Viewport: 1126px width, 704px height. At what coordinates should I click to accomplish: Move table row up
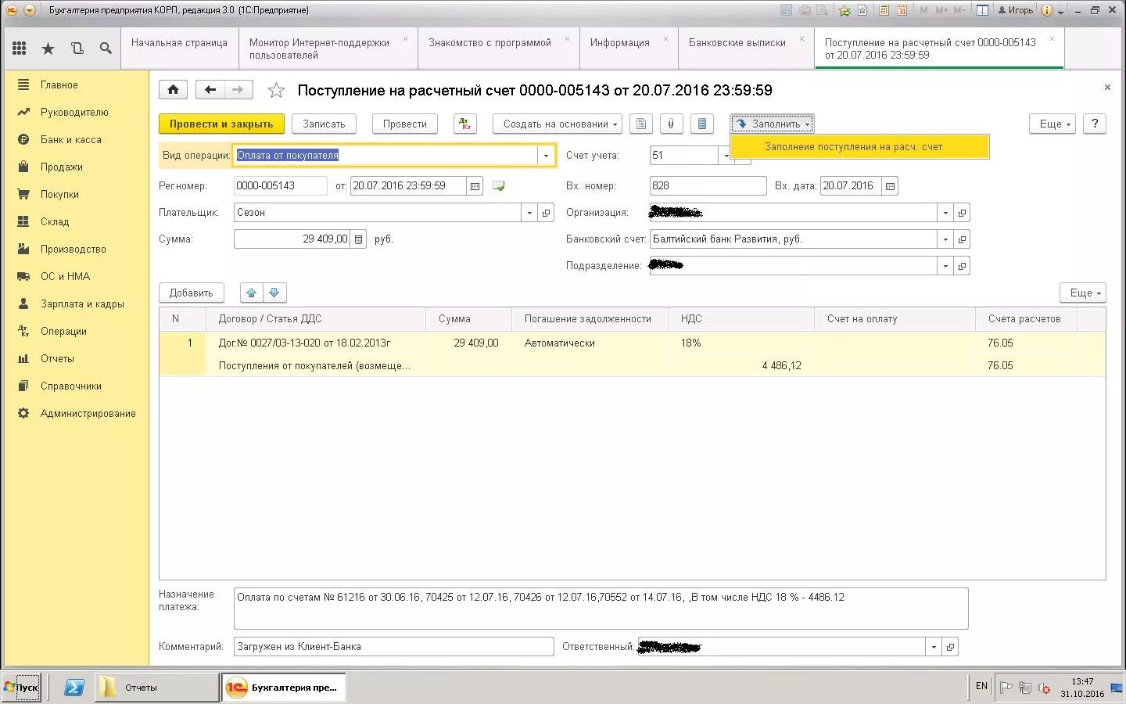click(251, 293)
